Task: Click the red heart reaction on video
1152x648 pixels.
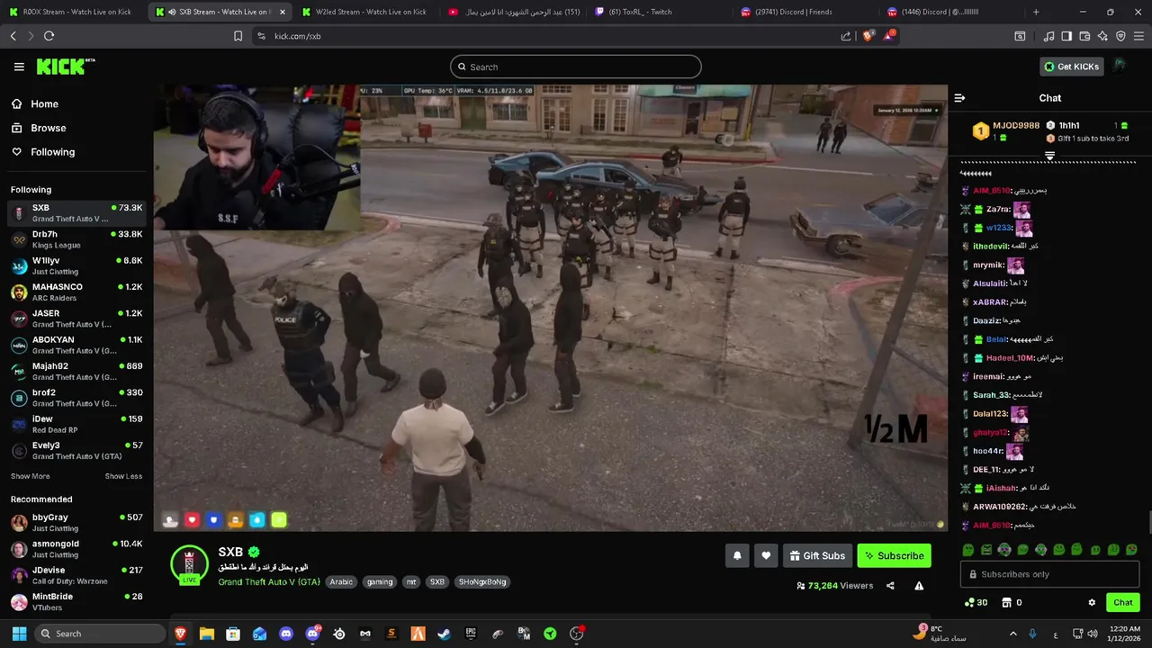Action: click(x=192, y=519)
